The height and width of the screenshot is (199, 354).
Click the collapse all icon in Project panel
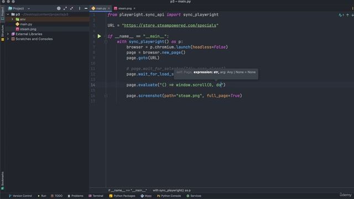(71, 8)
